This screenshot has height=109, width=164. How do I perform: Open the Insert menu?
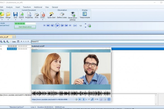(x=18, y=7)
